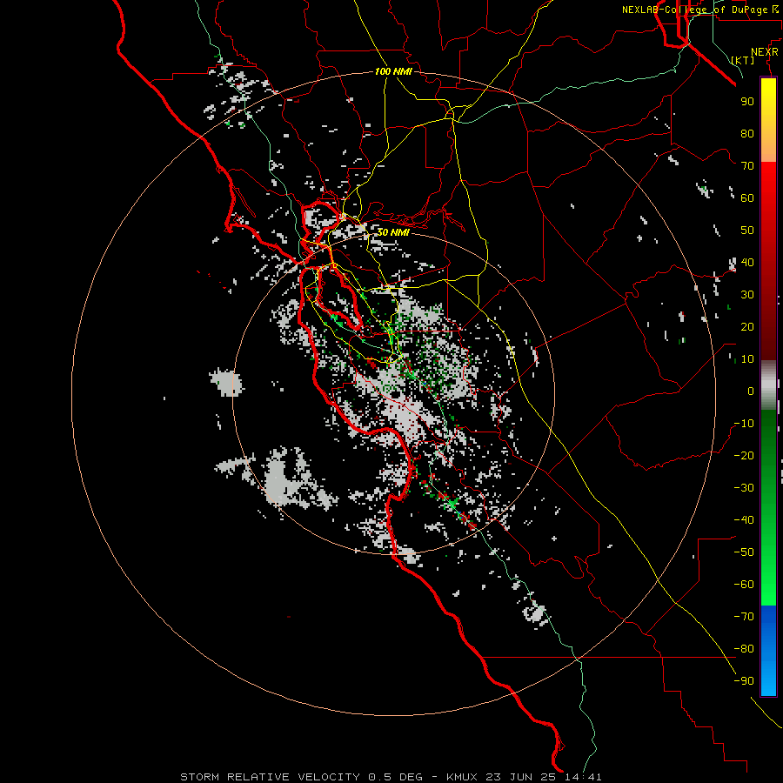Click the 100 NMI range ring label
The width and height of the screenshot is (783, 783).
393,72
